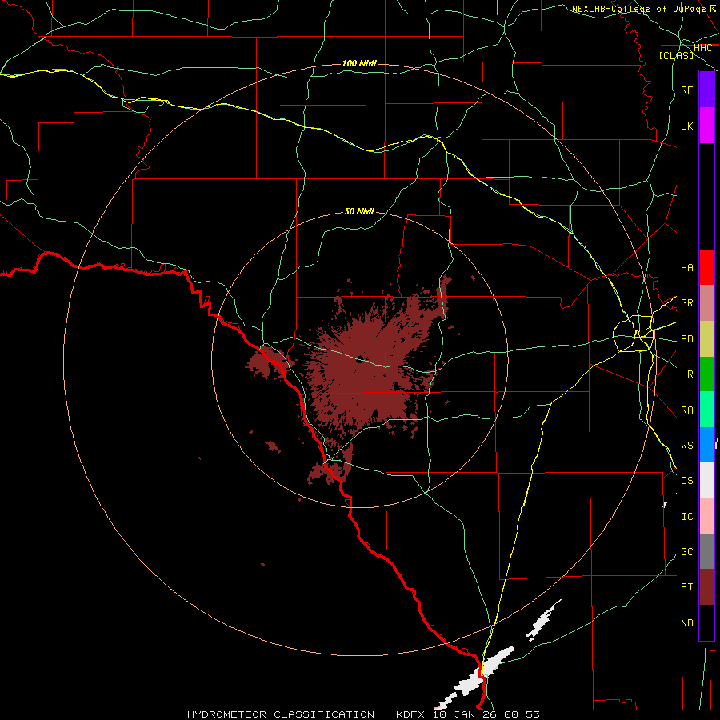Click the WS legend label
This screenshot has height=720, width=720.
tap(687, 446)
